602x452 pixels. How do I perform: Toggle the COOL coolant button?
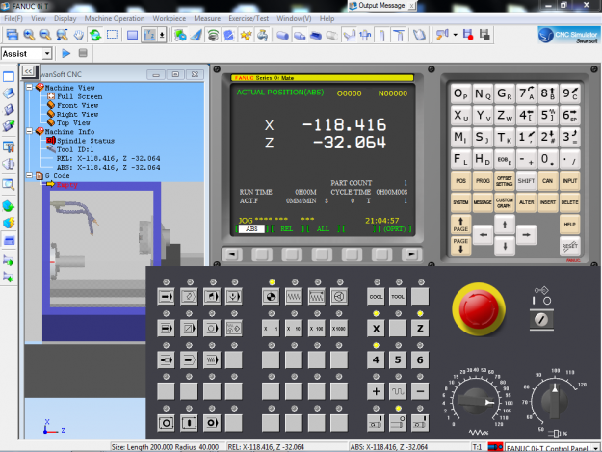coord(376,297)
